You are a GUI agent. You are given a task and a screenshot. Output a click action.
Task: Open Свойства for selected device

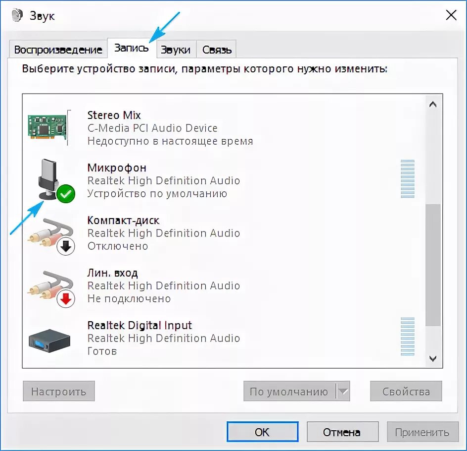coord(406,391)
